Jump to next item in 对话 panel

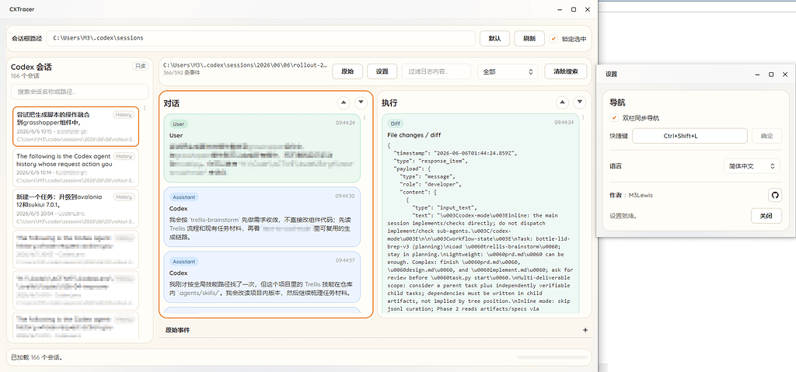coord(361,103)
